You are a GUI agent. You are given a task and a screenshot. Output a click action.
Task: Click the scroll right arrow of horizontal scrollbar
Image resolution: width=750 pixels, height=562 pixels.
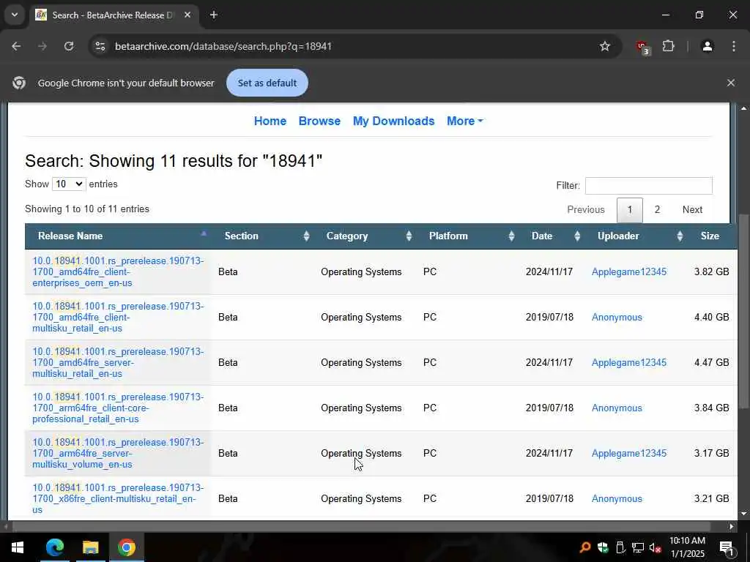click(732, 527)
